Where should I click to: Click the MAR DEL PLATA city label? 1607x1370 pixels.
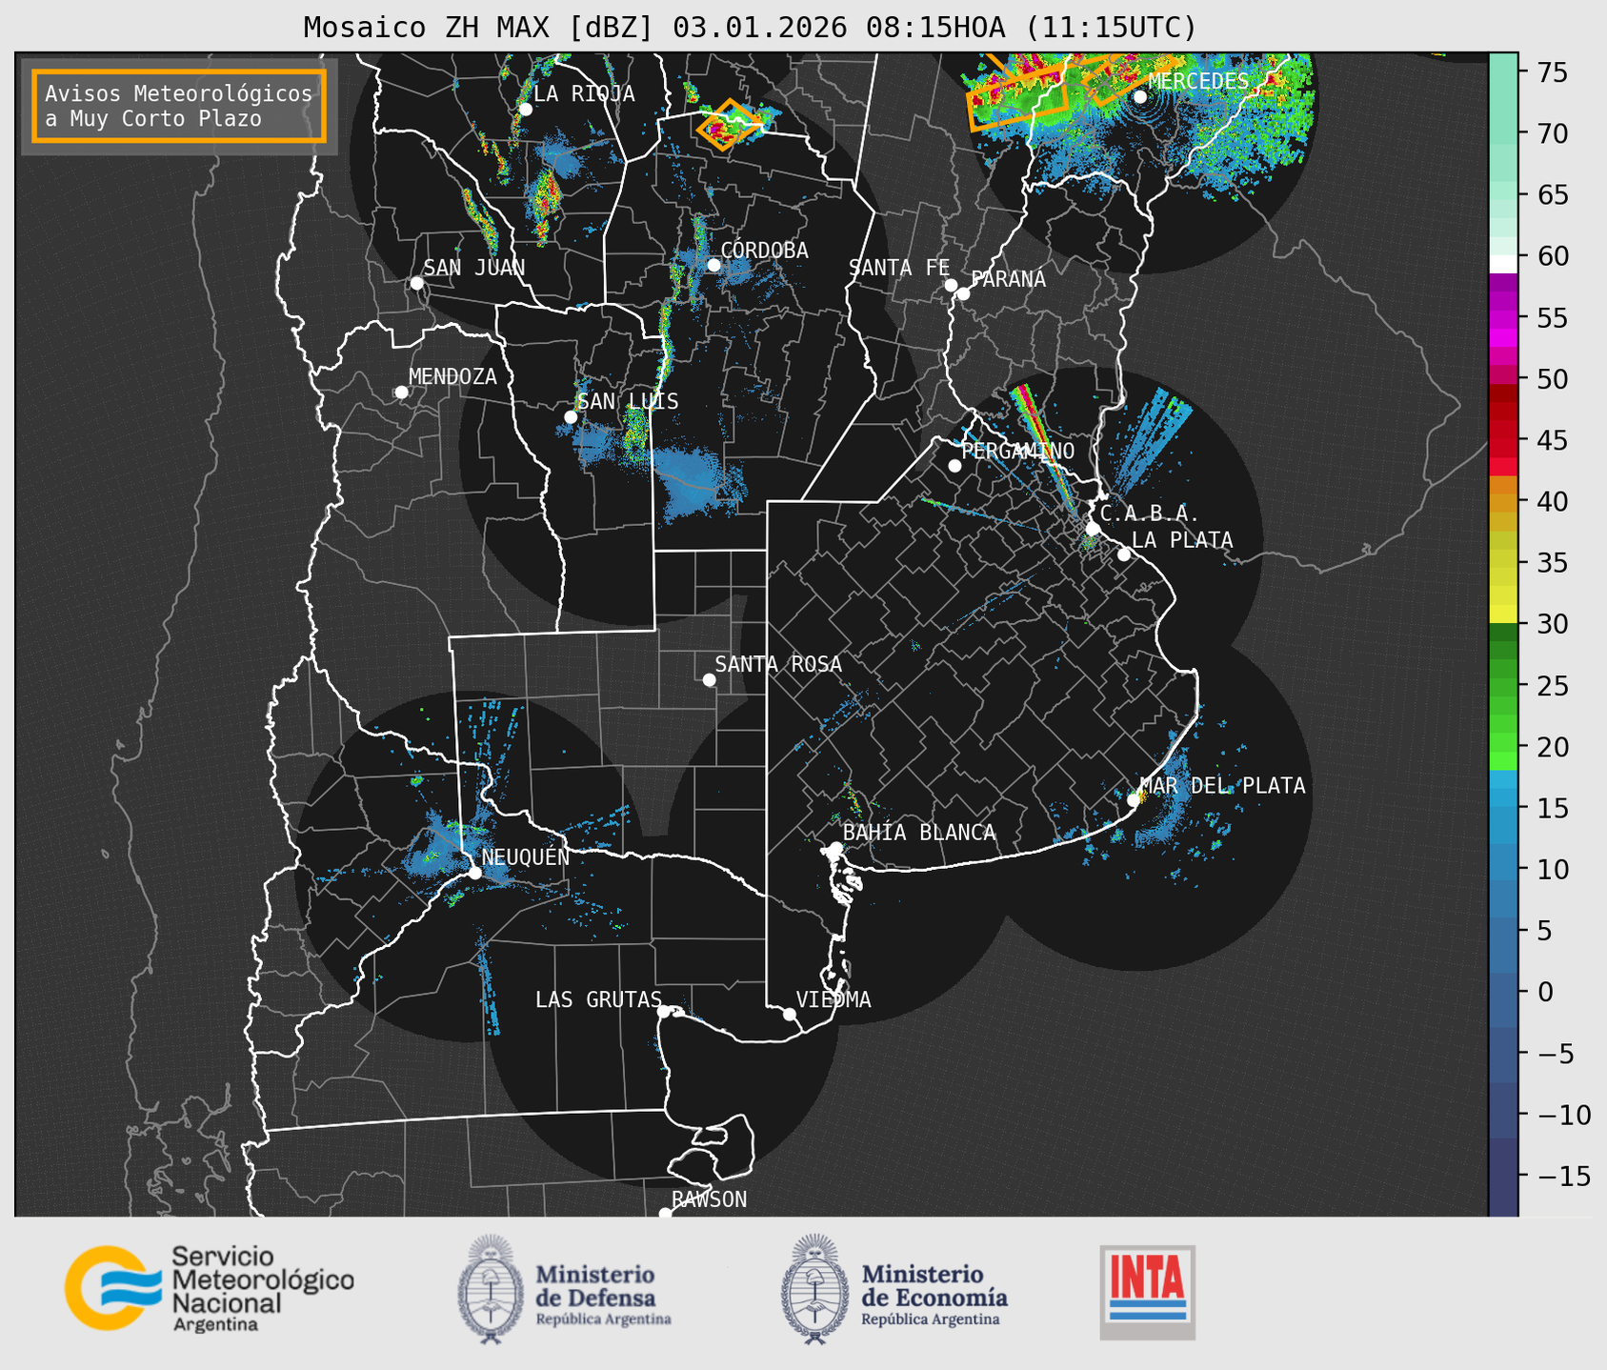1222,786
